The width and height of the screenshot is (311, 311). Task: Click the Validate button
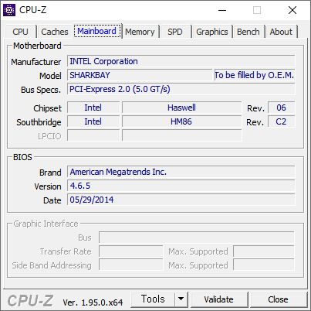[219, 299]
